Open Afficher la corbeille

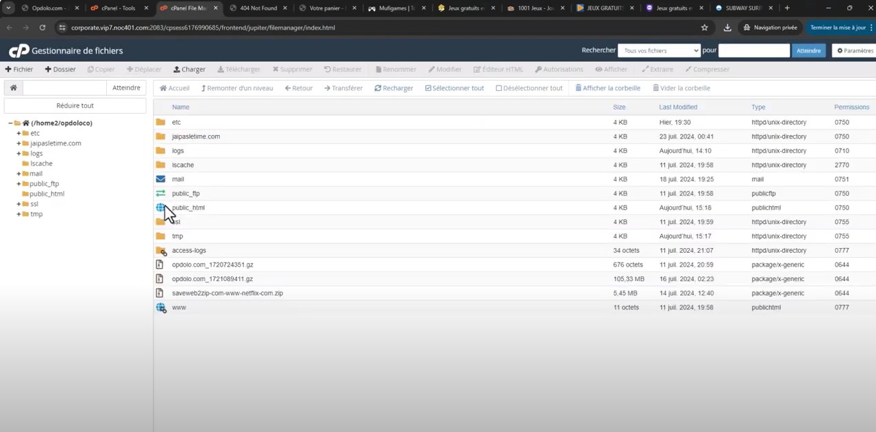click(x=608, y=88)
